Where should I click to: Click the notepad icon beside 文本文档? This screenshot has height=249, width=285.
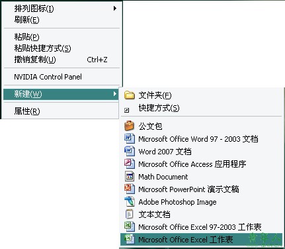click(129, 214)
